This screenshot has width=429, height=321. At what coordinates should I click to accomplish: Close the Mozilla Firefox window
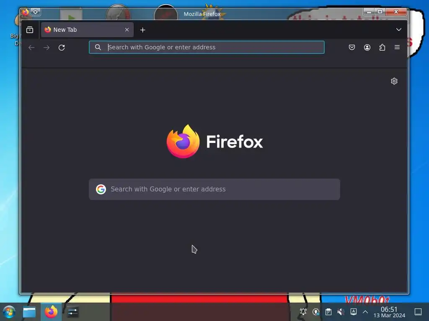(396, 12)
